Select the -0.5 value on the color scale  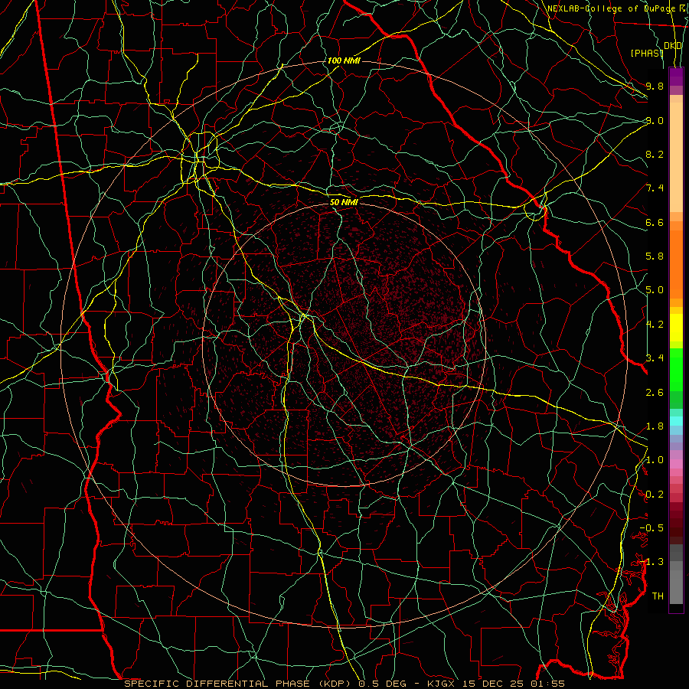651,528
